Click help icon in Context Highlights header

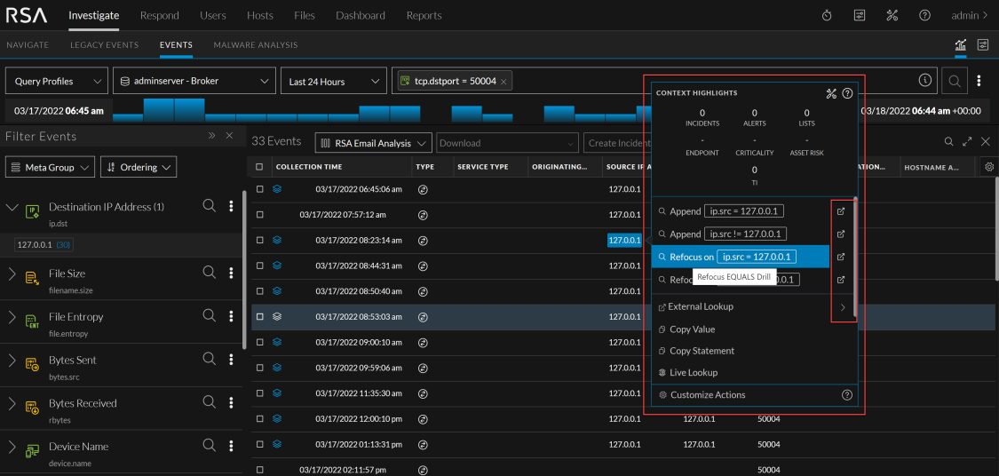point(847,93)
